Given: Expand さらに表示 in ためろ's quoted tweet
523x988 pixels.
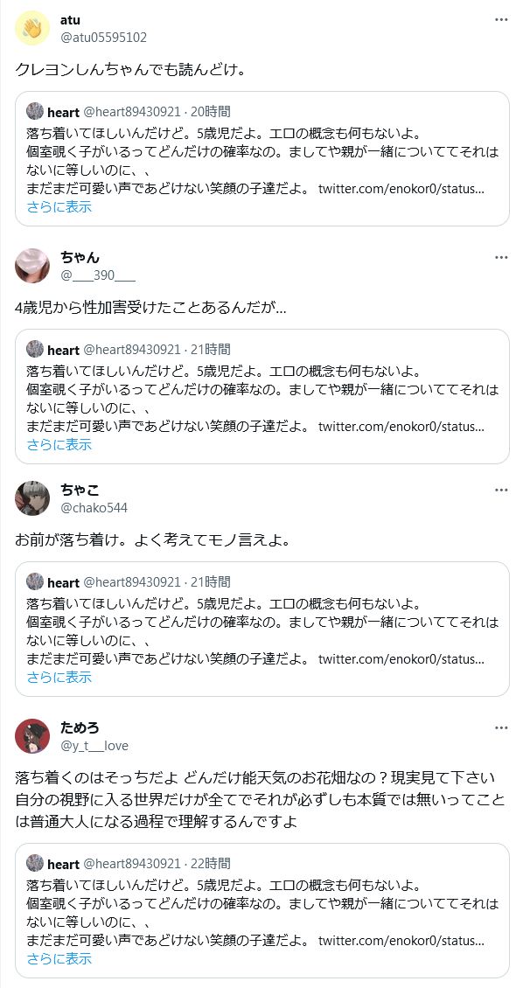Looking at the screenshot, I should 59,958.
